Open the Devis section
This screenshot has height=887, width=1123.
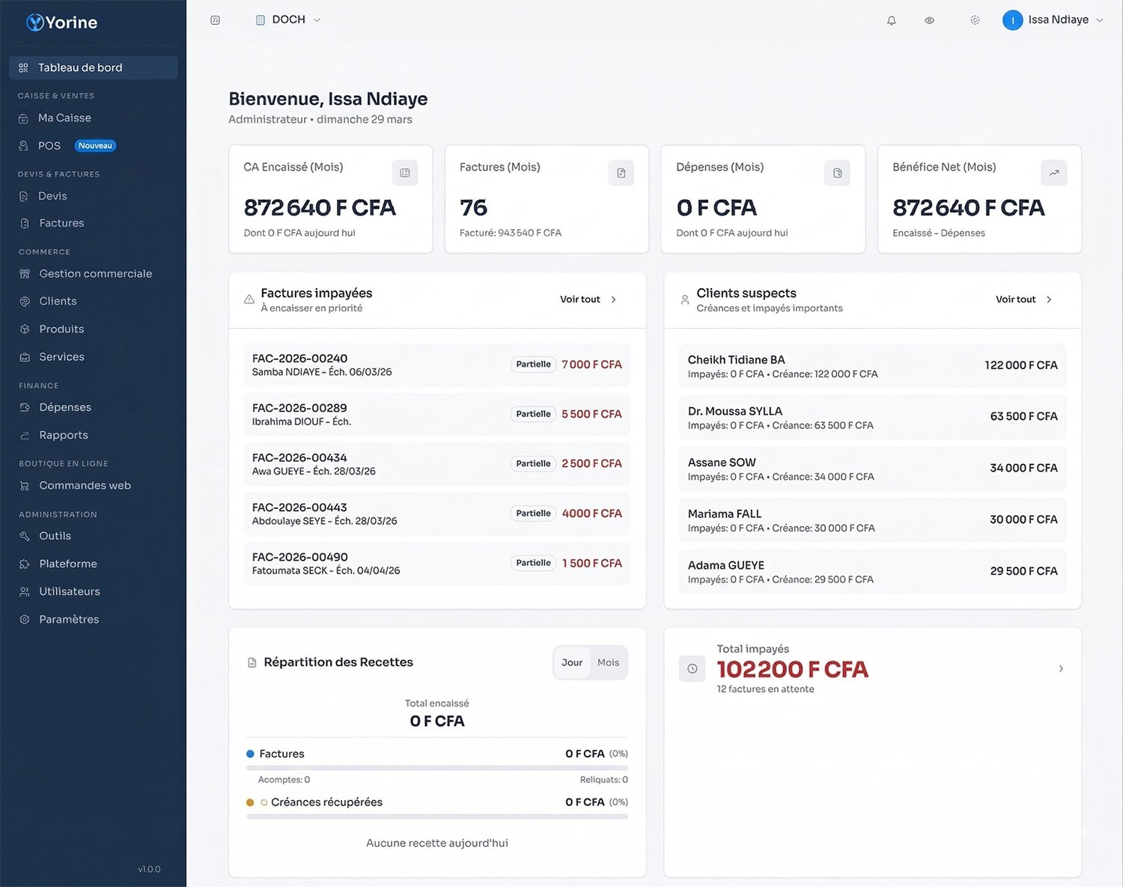coord(52,195)
